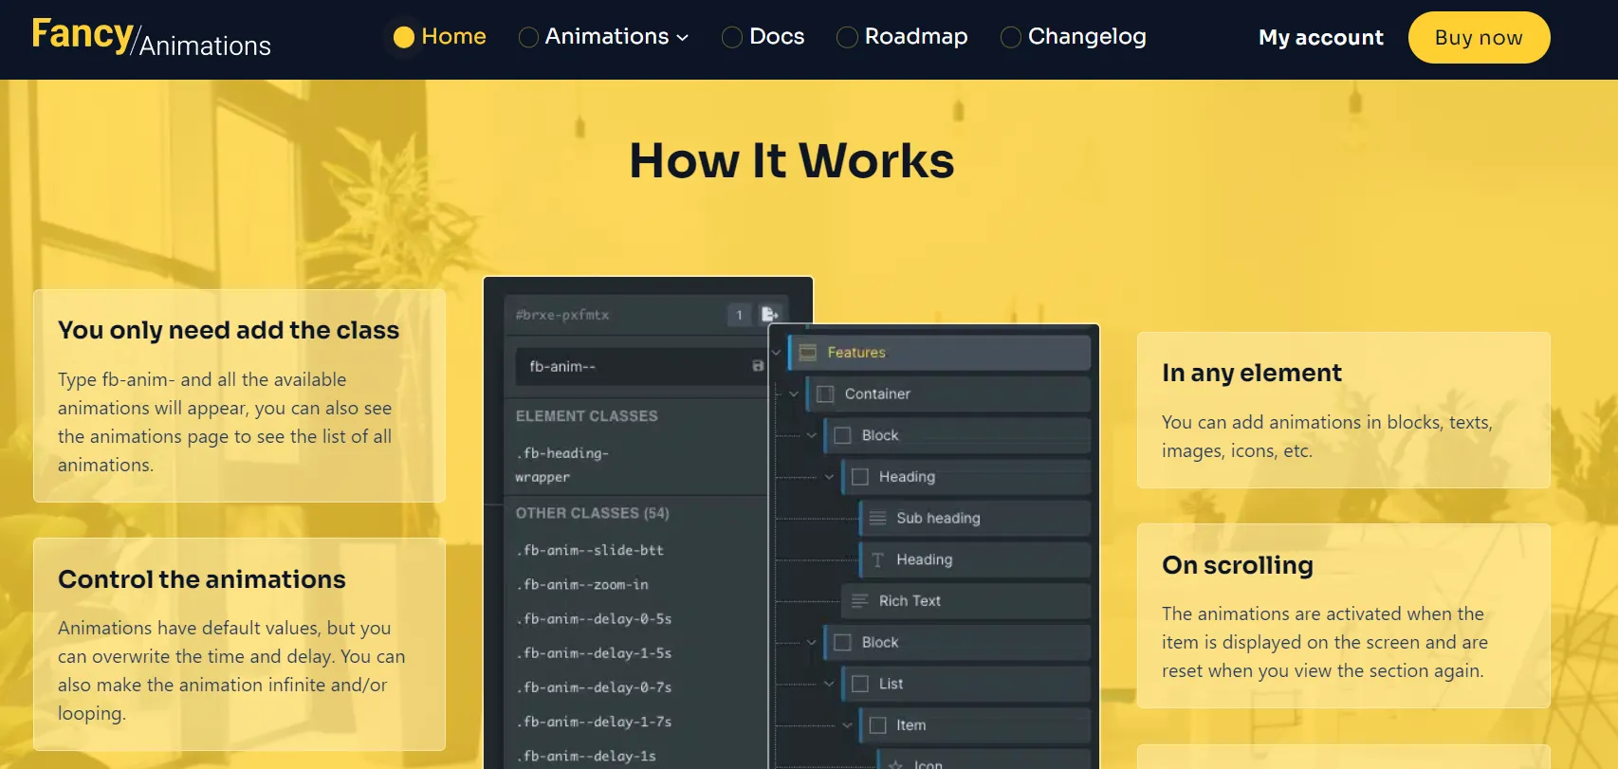Select .fb-anim--zoom-in class entry
The image size is (1618, 769).
[583, 585]
